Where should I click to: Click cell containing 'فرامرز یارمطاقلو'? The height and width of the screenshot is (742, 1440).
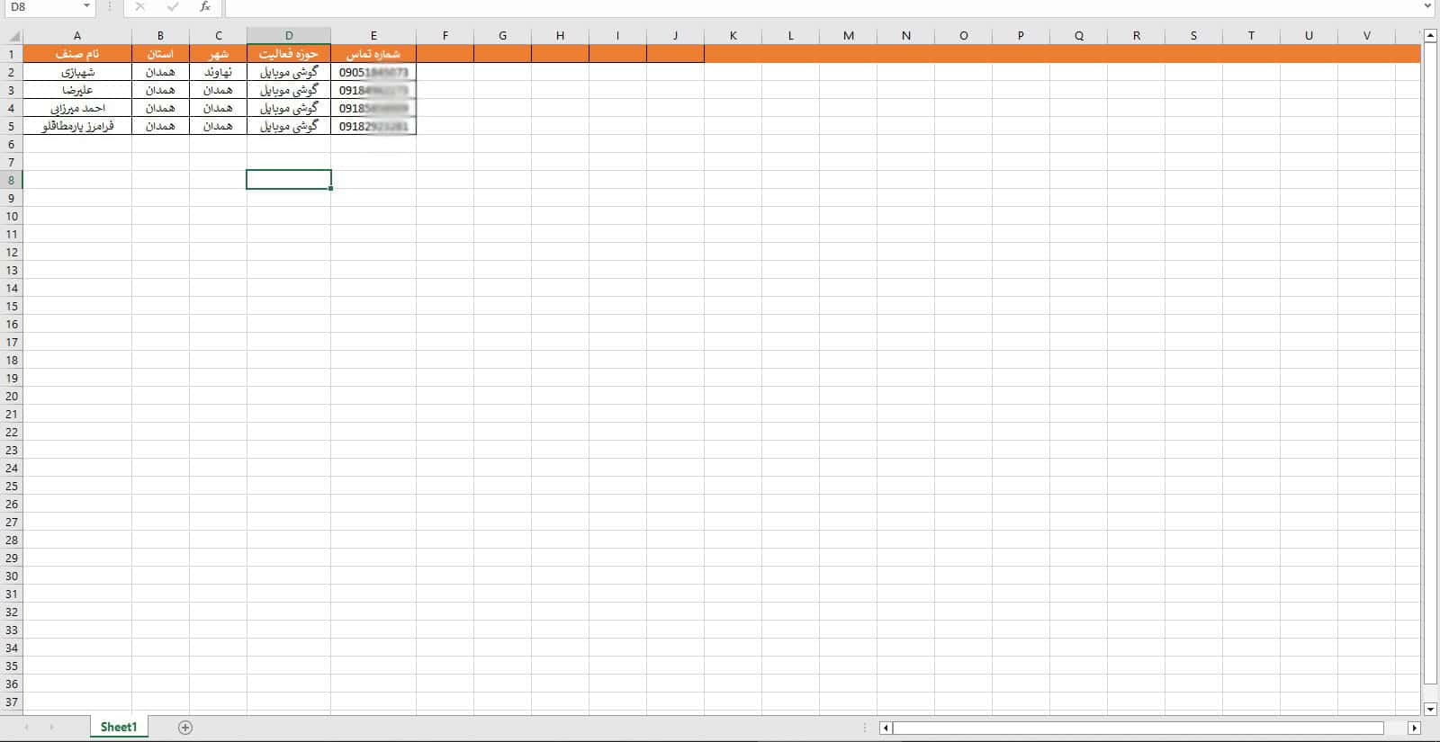coord(77,126)
